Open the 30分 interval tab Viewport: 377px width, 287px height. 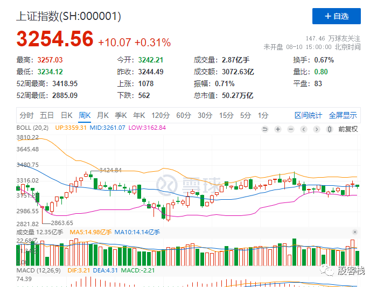click(205, 115)
